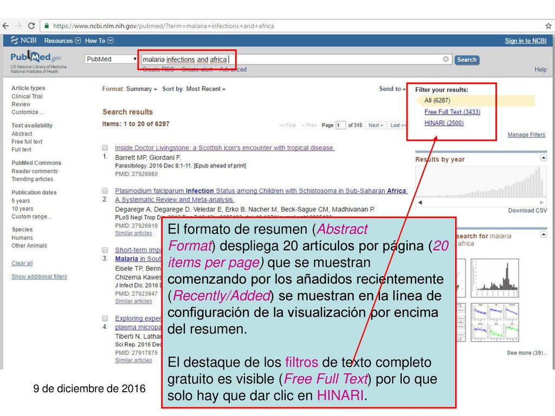Tick the checkbox for the Doctor Livingstone article
This screenshot has width=555, height=416.
click(x=105, y=148)
